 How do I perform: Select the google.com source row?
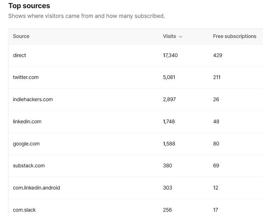point(136,144)
